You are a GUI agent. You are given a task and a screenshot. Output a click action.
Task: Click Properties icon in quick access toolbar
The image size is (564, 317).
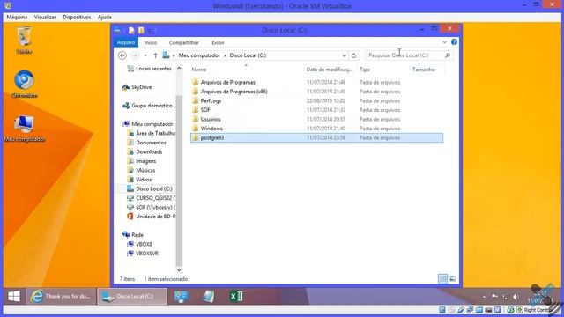pyautogui.click(x=131, y=30)
